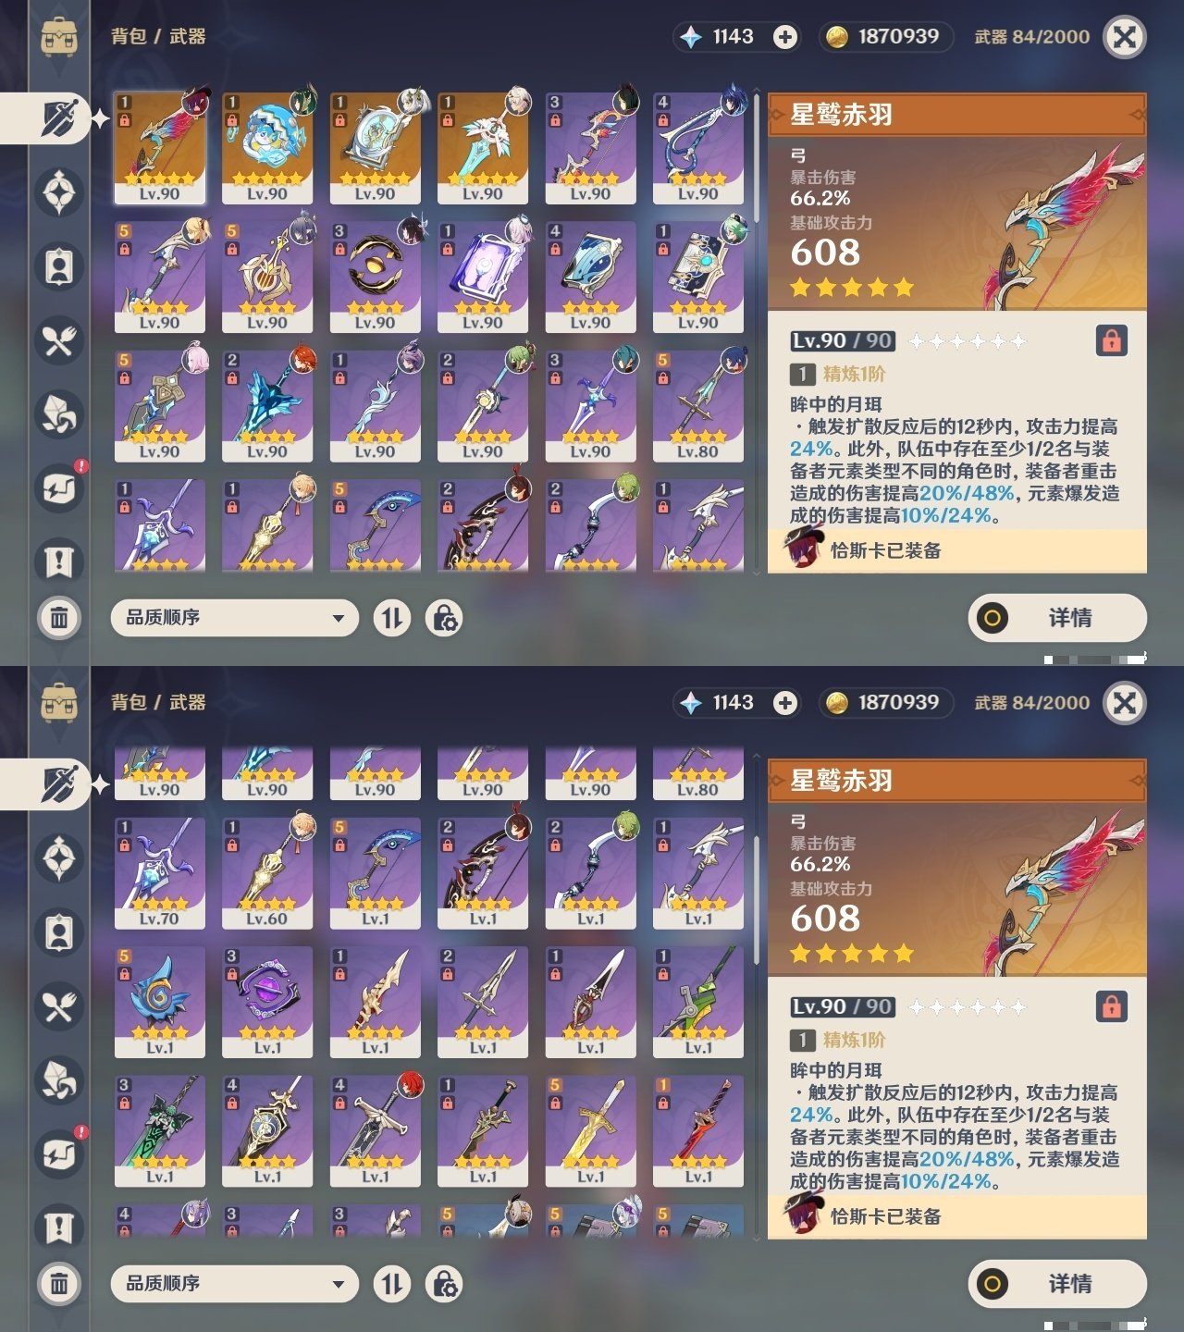This screenshot has width=1184, height=1332.
Task: Select the materials tab icon in the lower sidebar
Action: pos(59,1080)
